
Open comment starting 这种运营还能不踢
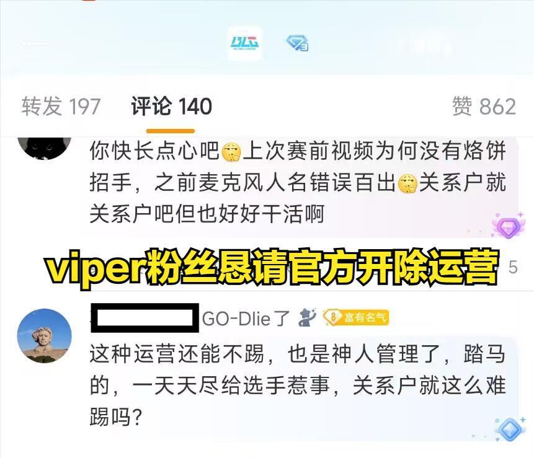coord(298,385)
